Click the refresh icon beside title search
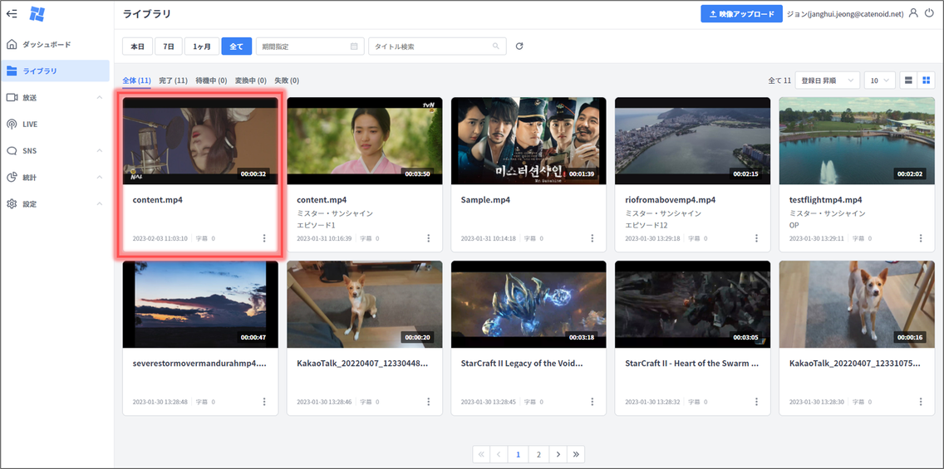 (x=519, y=46)
